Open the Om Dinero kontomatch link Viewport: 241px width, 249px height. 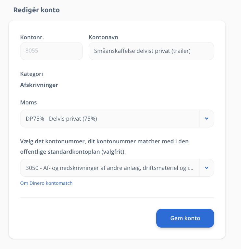46,183
